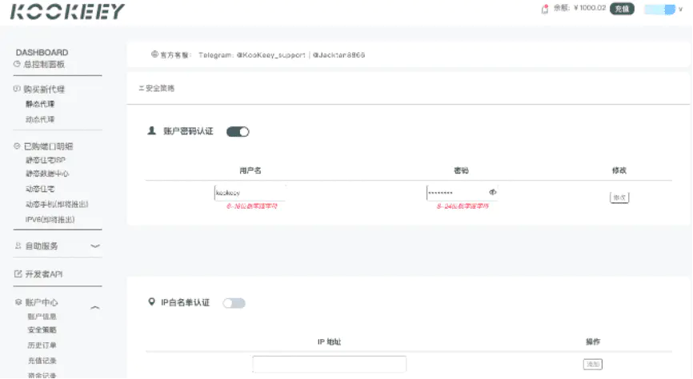This screenshot has width=693, height=379.
Task: Open 静态代理 in the sidebar
Action: point(40,104)
